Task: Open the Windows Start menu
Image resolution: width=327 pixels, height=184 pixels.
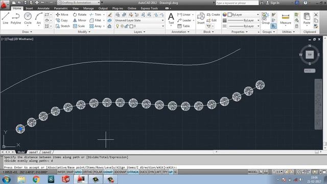Action: pos(6,179)
